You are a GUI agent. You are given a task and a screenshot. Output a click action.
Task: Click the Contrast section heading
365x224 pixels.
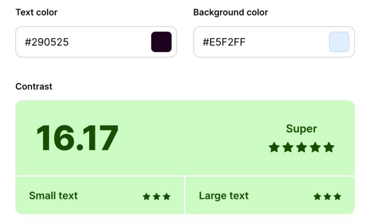[34, 87]
